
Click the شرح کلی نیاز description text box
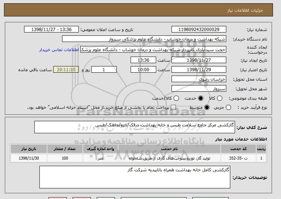(x=135, y=127)
